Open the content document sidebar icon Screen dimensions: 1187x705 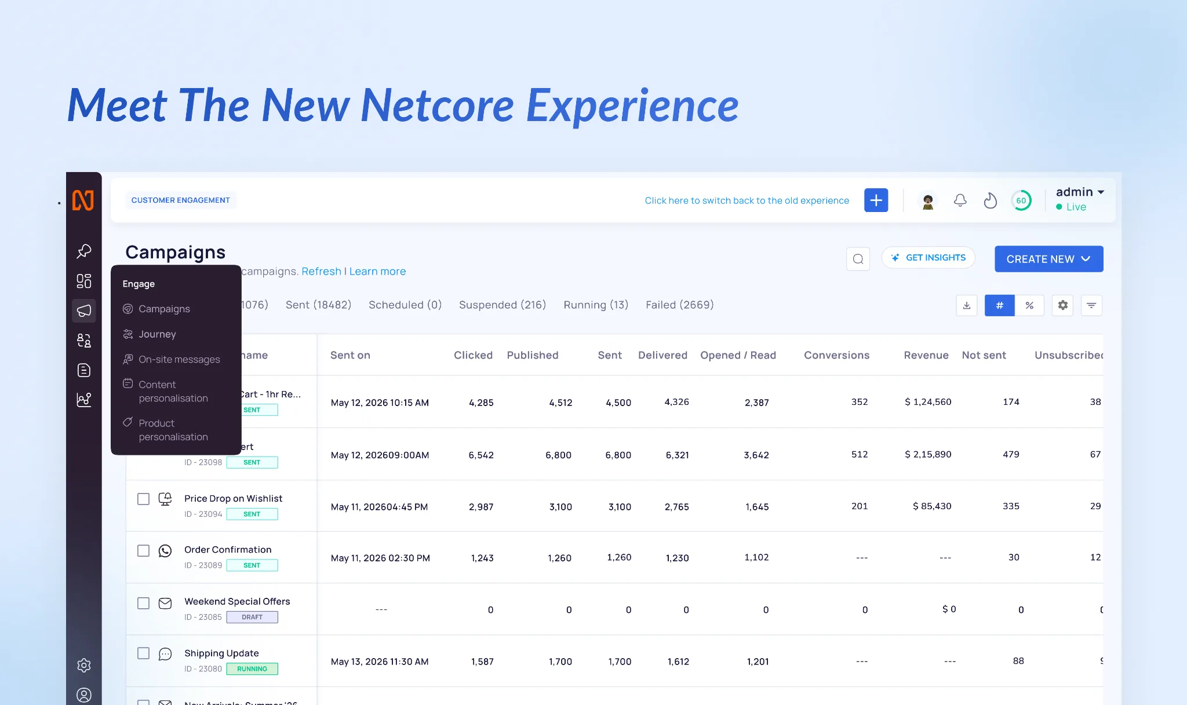pyautogui.click(x=84, y=370)
